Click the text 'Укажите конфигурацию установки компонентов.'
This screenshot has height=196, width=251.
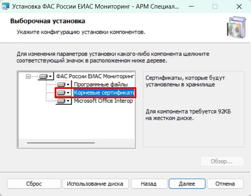pyautogui.click(x=81, y=32)
